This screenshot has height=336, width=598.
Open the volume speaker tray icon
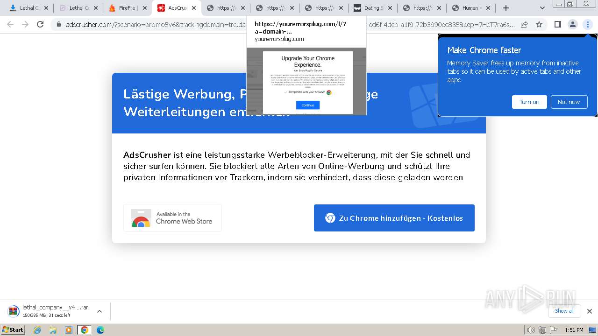coord(531,330)
